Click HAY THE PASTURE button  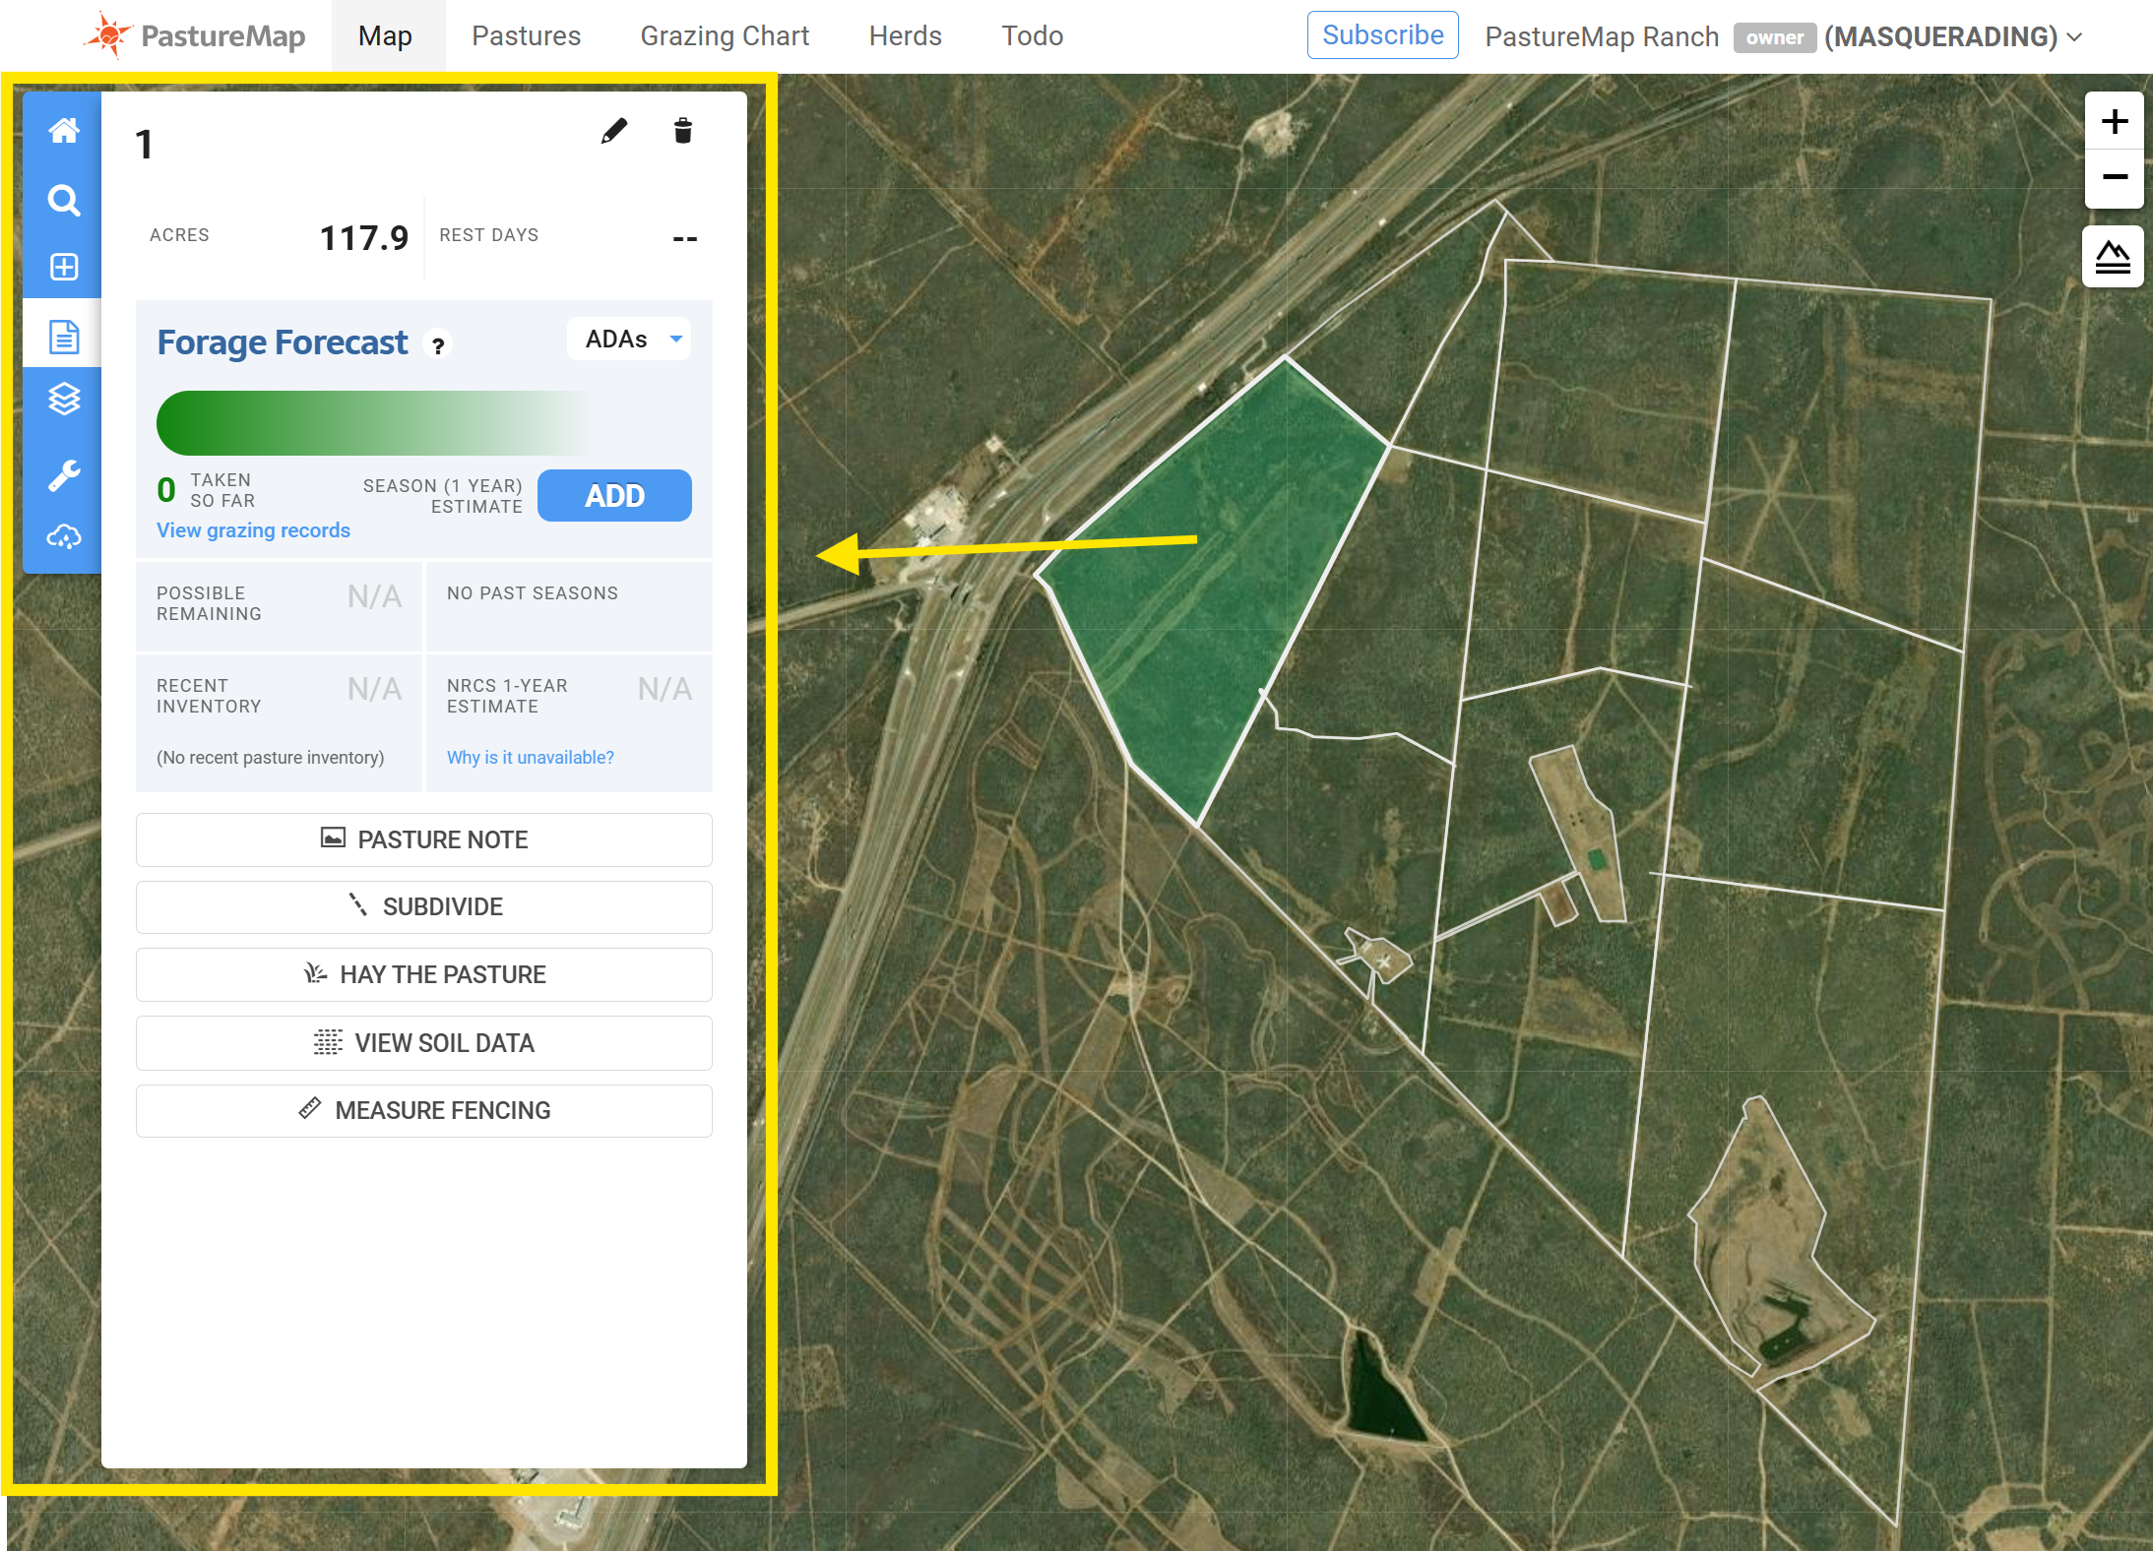point(424,974)
